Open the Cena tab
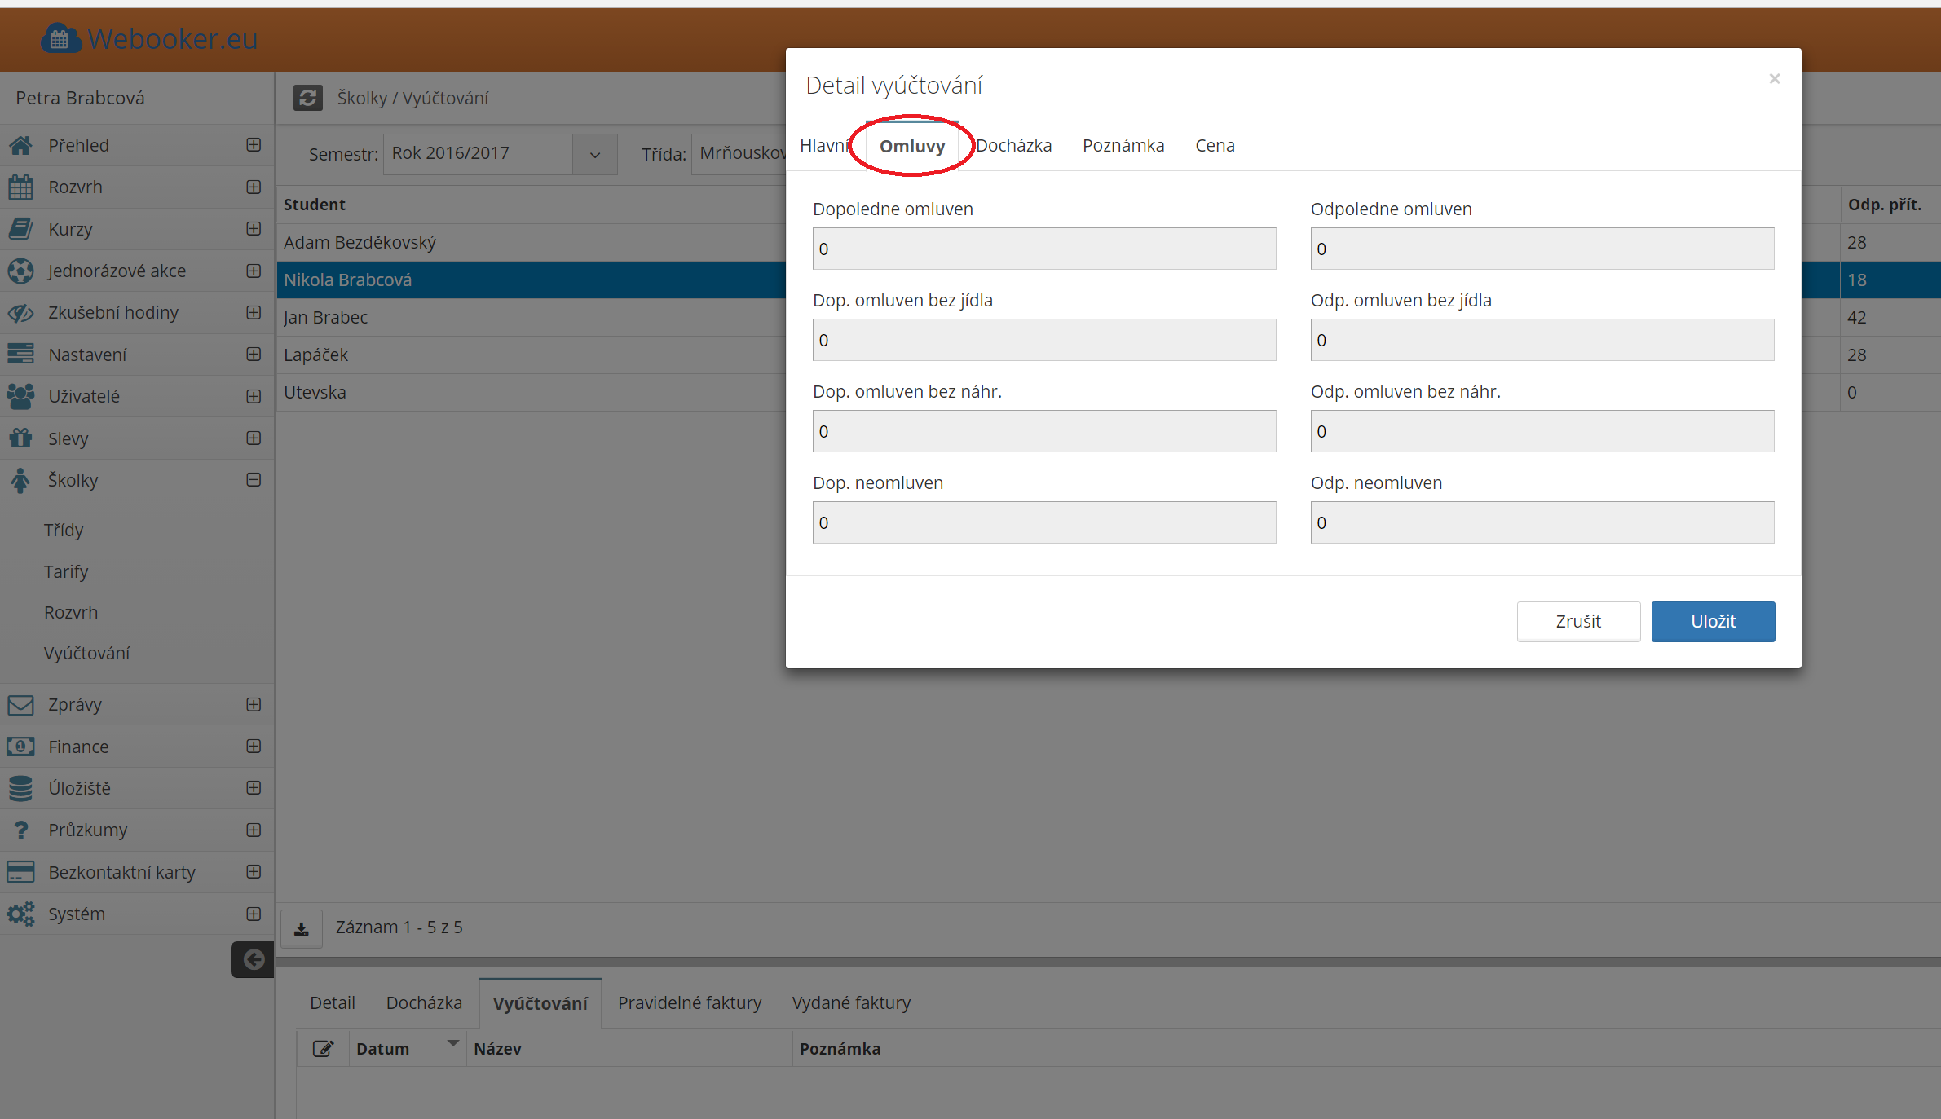Viewport: 1941px width, 1119px height. (x=1215, y=146)
